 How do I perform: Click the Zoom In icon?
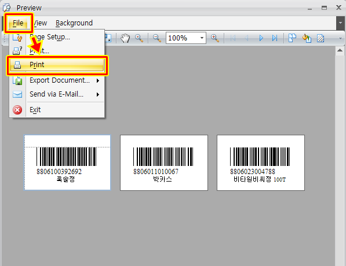point(215,38)
